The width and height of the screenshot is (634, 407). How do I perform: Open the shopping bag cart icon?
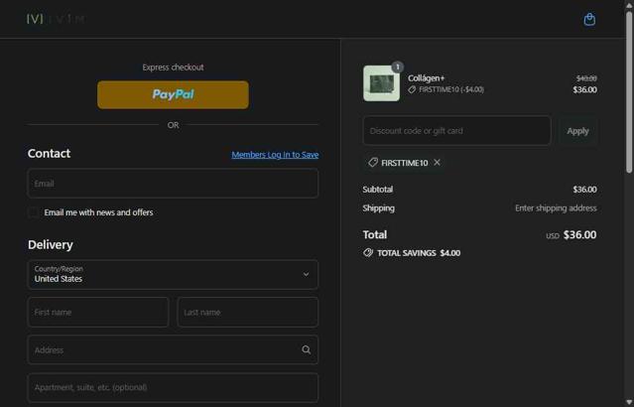coord(589,19)
